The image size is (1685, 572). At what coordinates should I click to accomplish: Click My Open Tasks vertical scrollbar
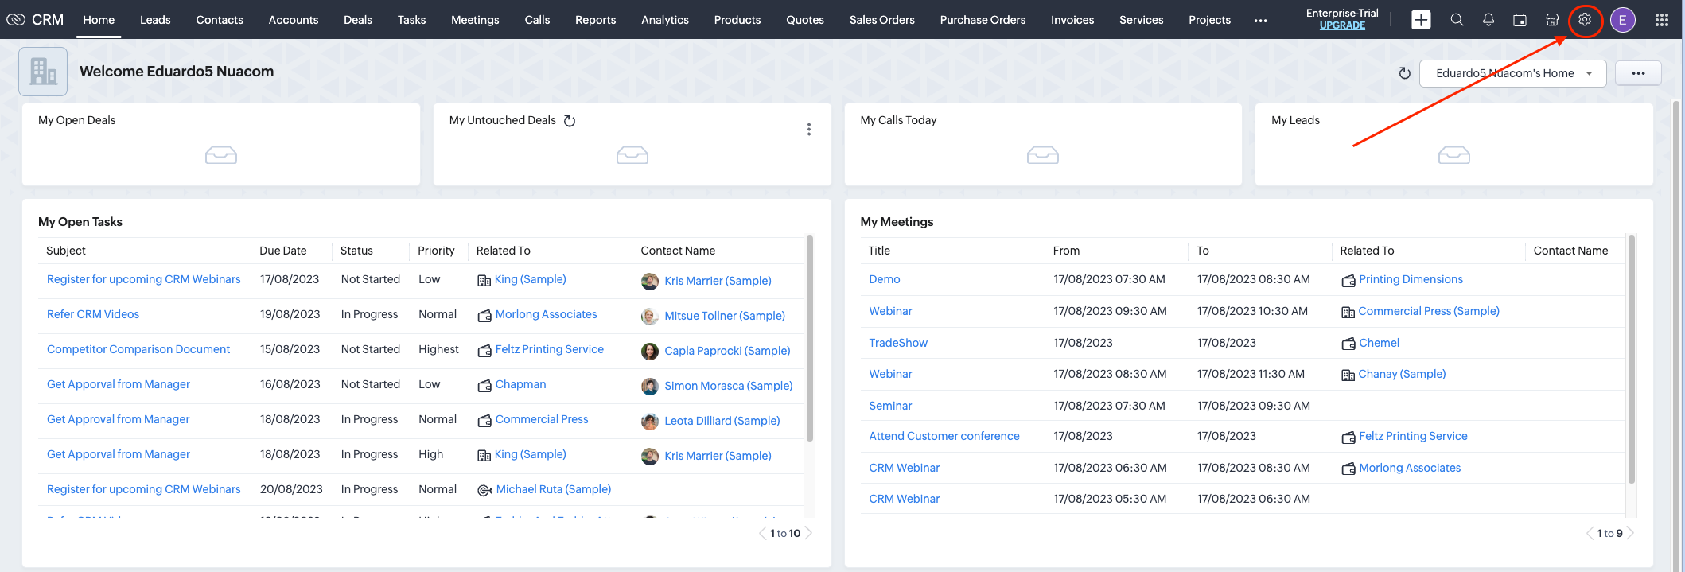810,338
